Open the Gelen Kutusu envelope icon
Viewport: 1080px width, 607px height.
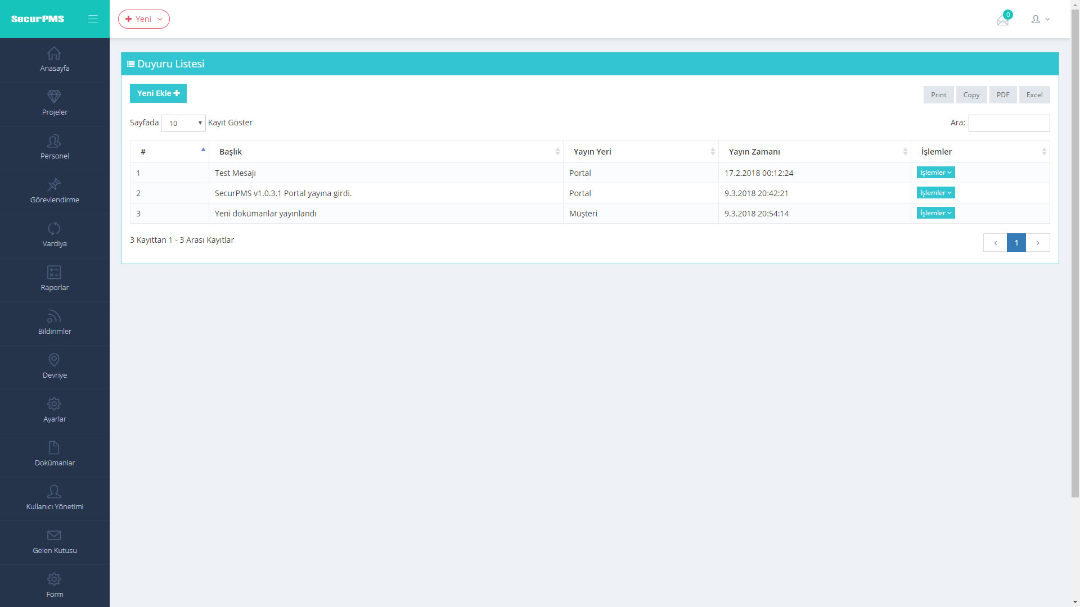pyautogui.click(x=54, y=535)
